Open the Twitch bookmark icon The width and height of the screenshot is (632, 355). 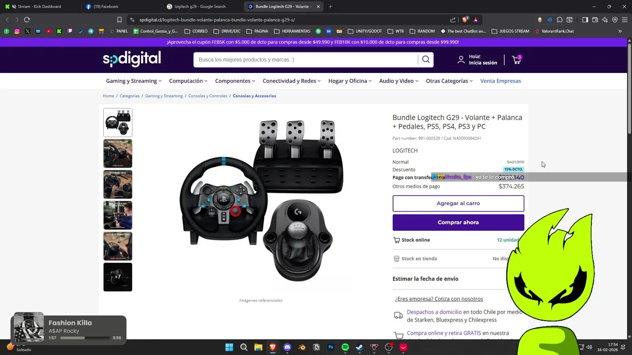click(x=70, y=31)
